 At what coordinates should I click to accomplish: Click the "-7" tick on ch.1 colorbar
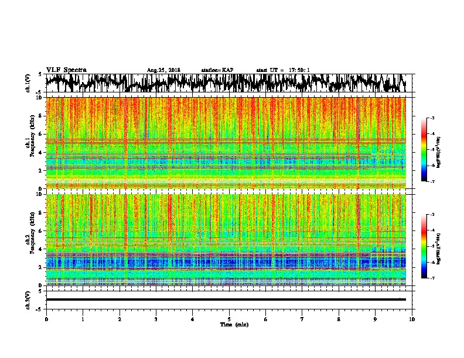click(432, 181)
